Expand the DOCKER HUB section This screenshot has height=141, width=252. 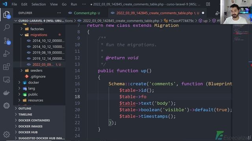click(39, 132)
